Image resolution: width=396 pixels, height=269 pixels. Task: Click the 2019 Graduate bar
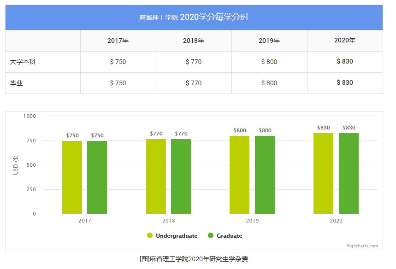pos(265,175)
